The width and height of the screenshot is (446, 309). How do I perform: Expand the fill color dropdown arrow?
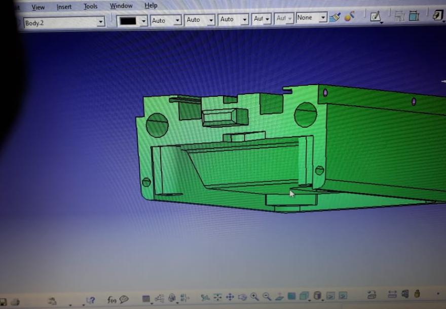coord(143,21)
